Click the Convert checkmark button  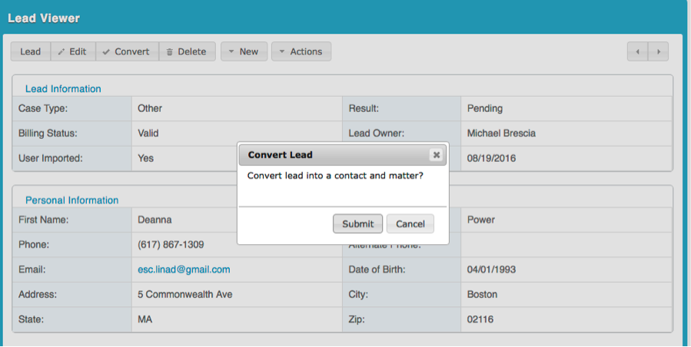tap(127, 51)
